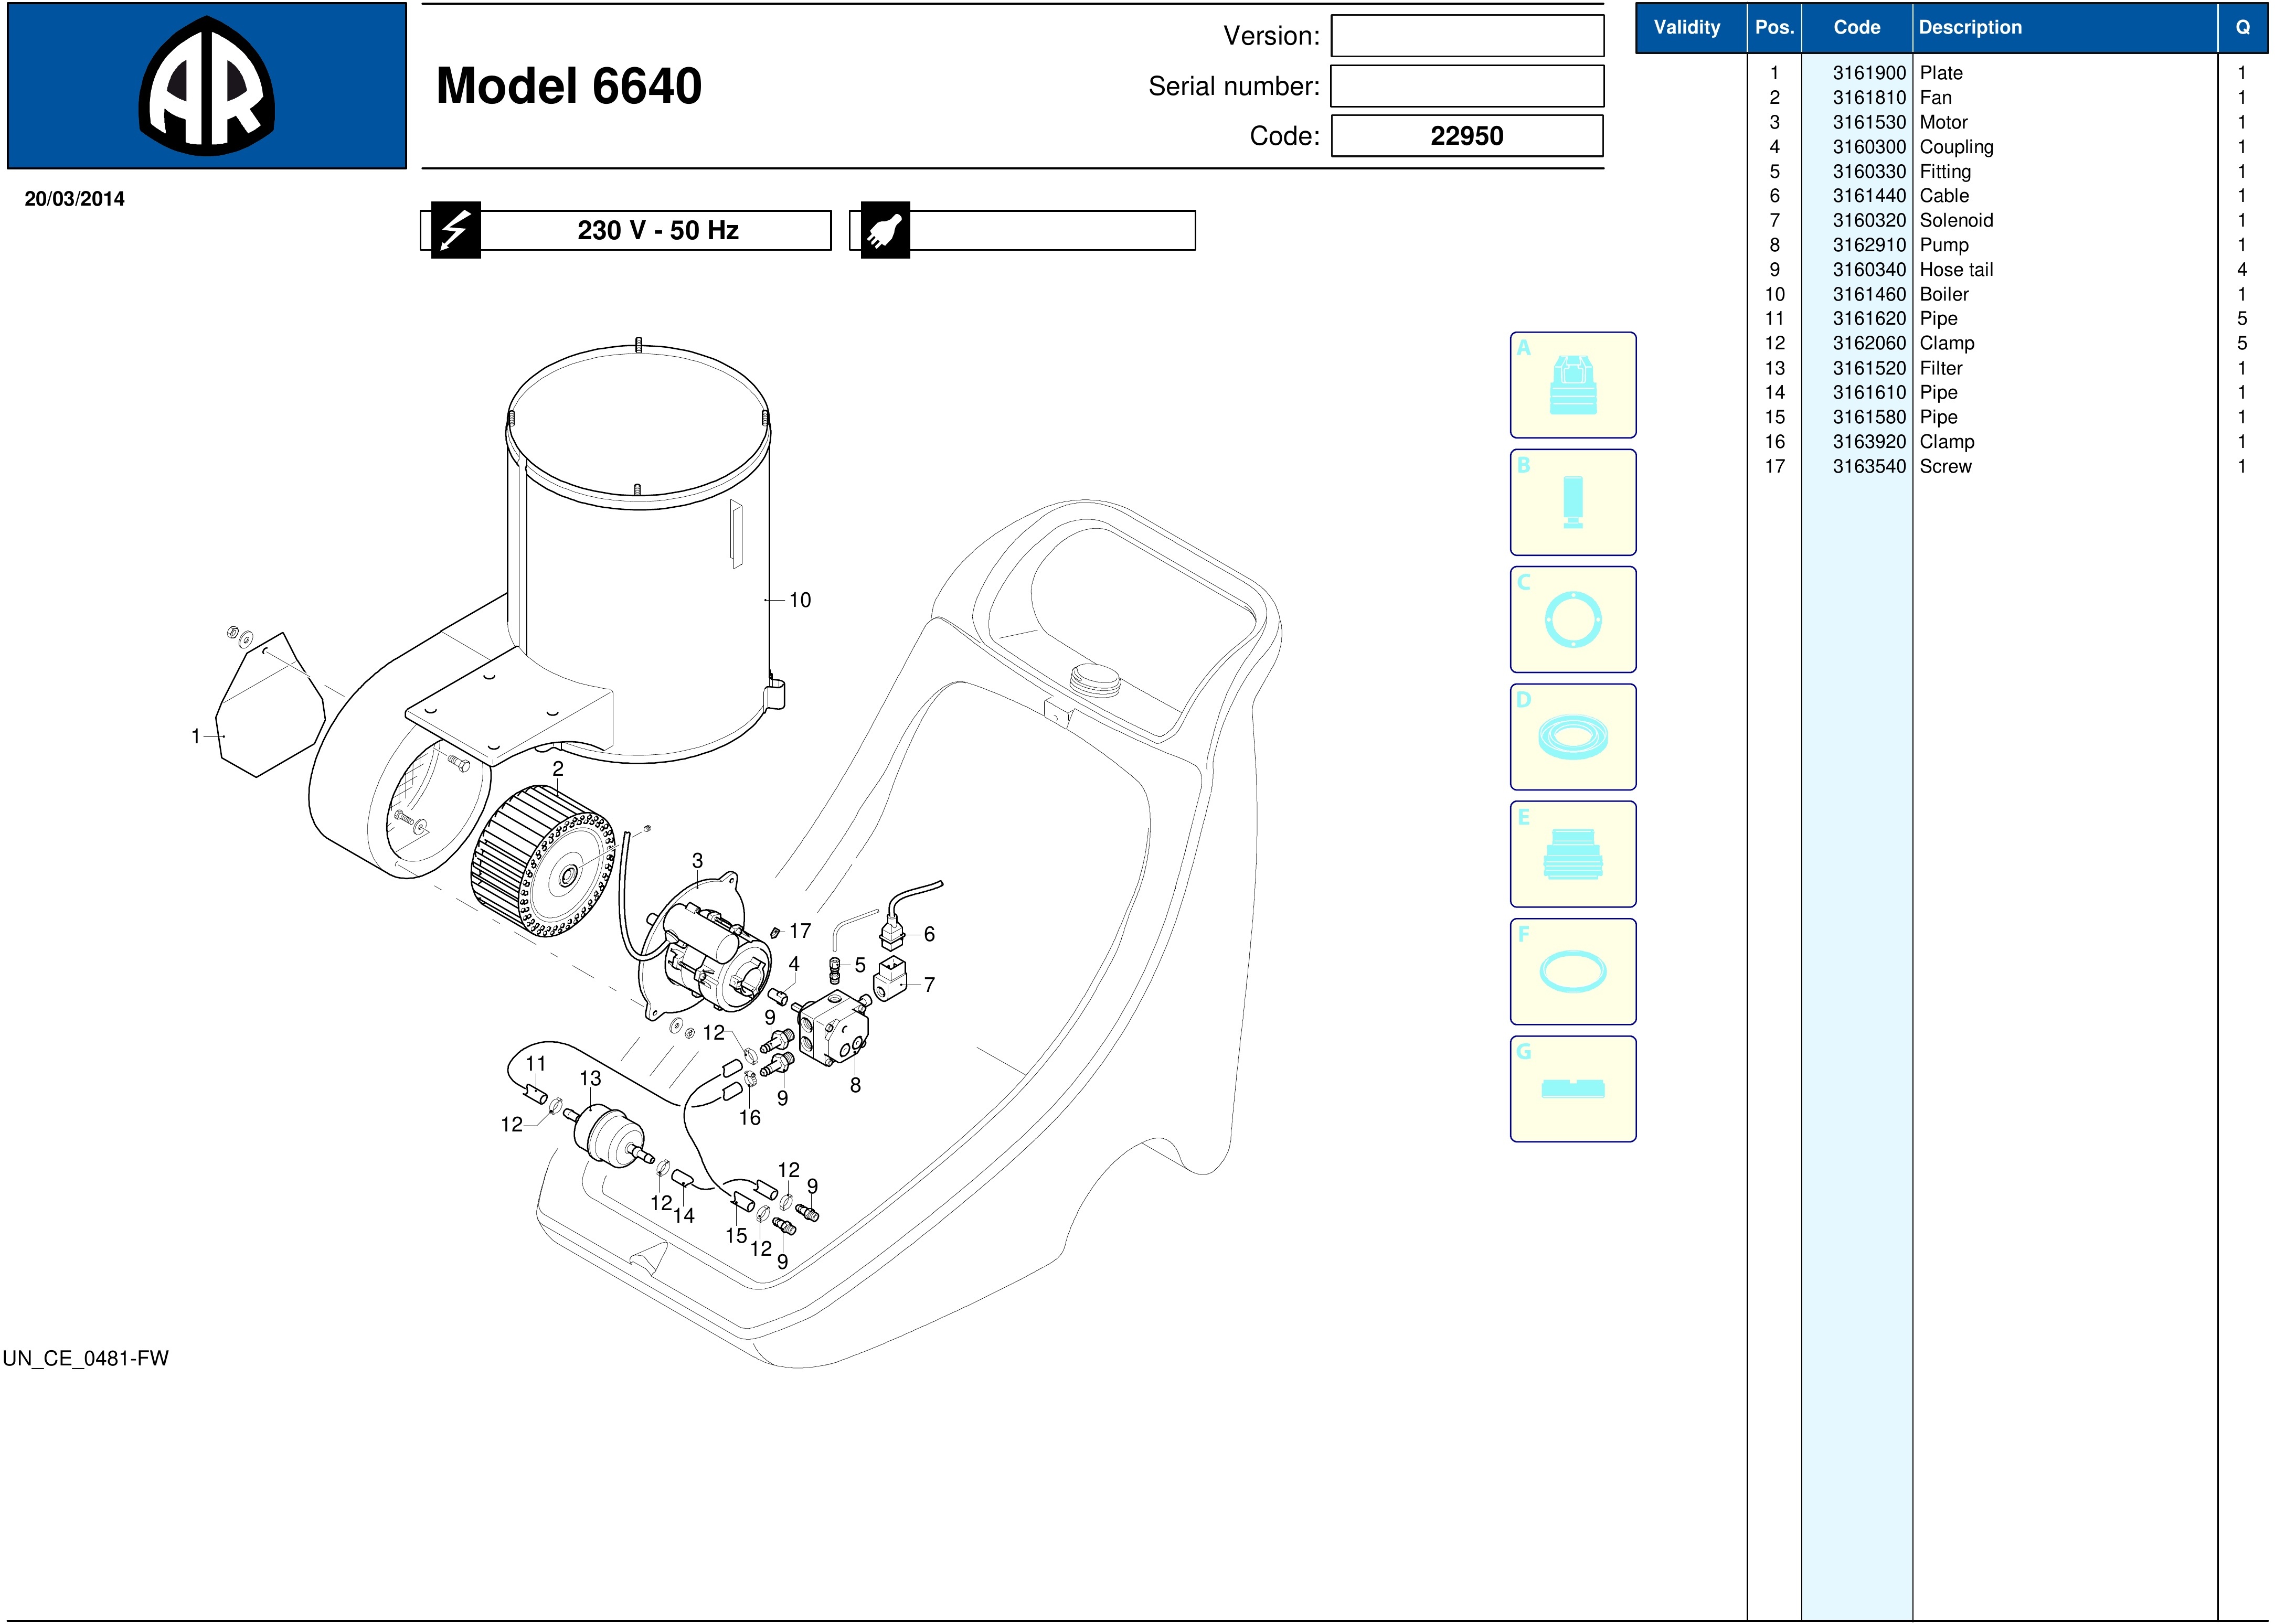This screenshot has width=2275, height=1624.
Task: Open section F o-ring thumbnail
Action: coord(1572,971)
